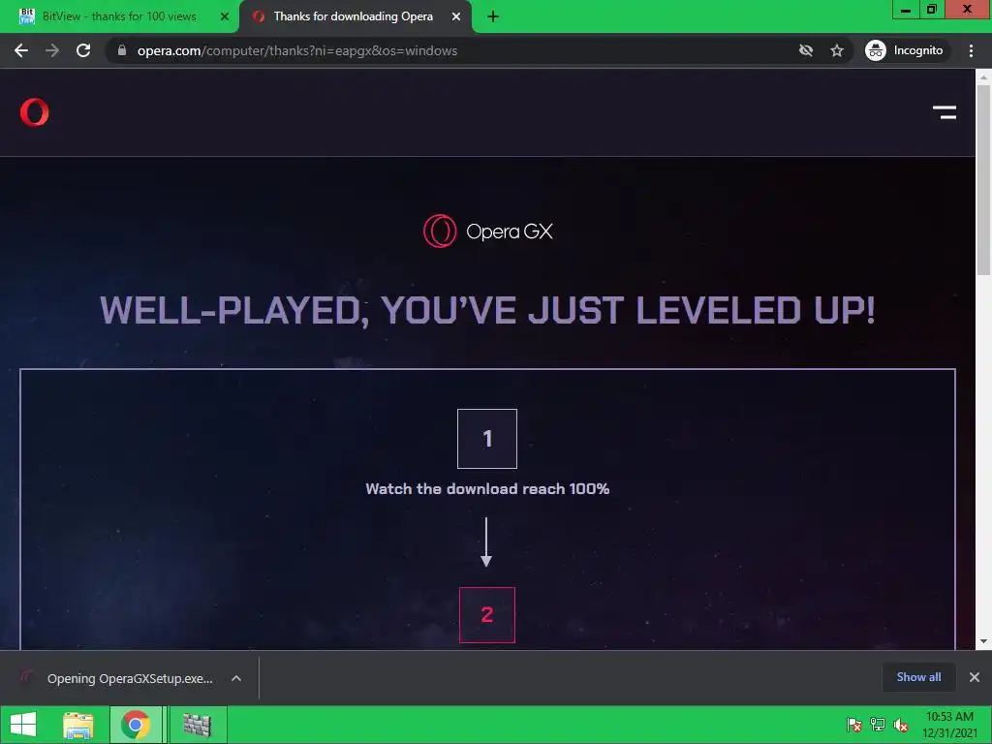The image size is (992, 744).
Task: Go back to the previous page
Action: (x=21, y=50)
